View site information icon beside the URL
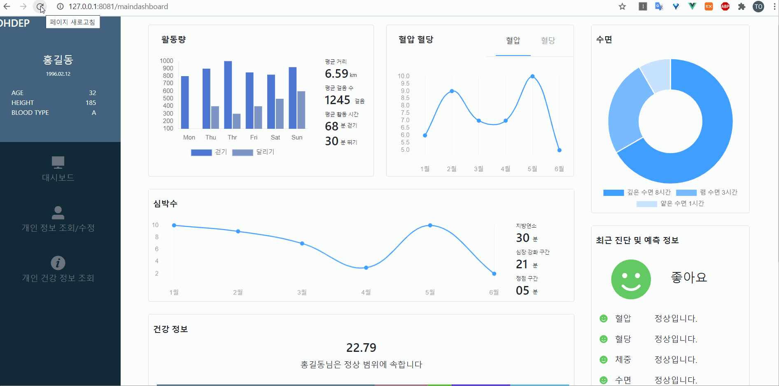779x386 pixels. tap(60, 7)
